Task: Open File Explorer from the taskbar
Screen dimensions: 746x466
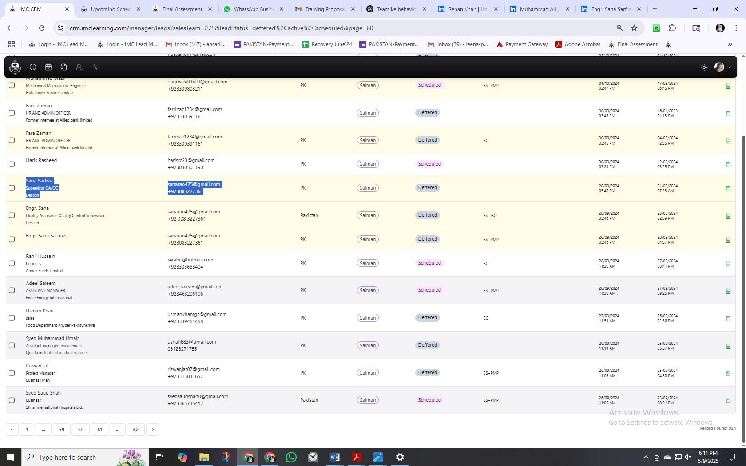Action: click(x=204, y=457)
